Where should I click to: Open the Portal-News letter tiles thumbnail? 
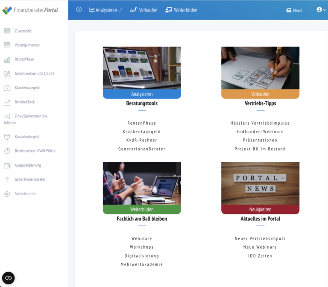point(260,184)
